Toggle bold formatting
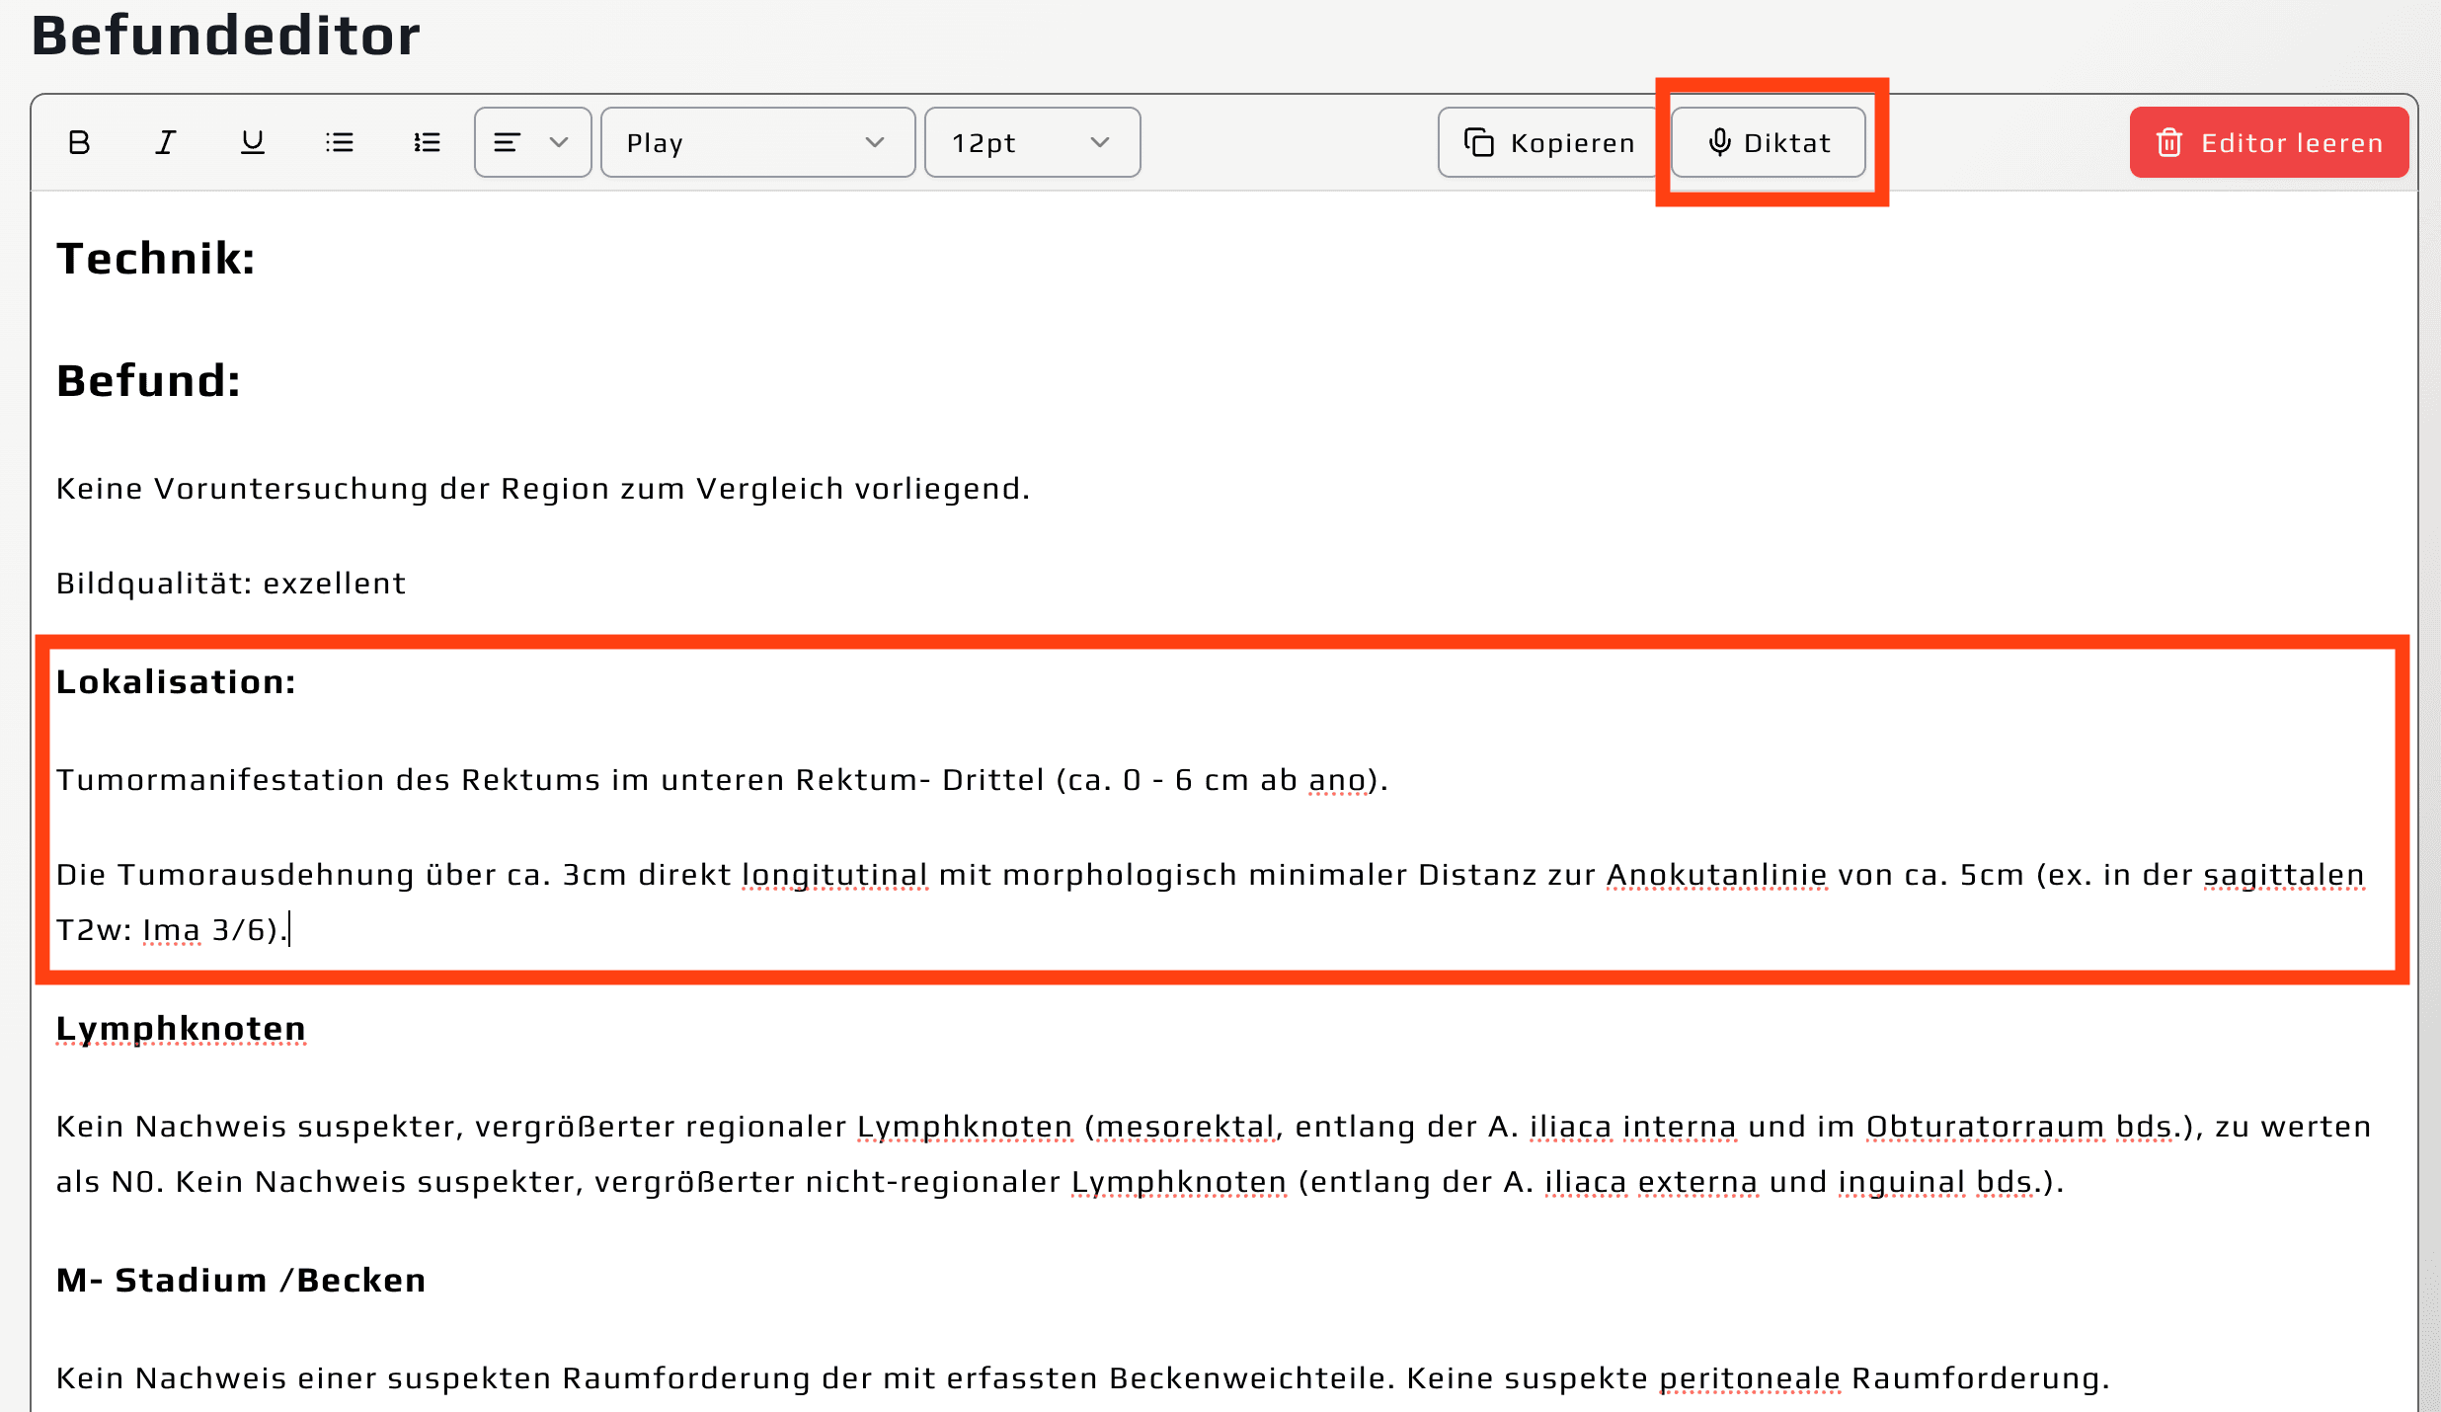 79,143
